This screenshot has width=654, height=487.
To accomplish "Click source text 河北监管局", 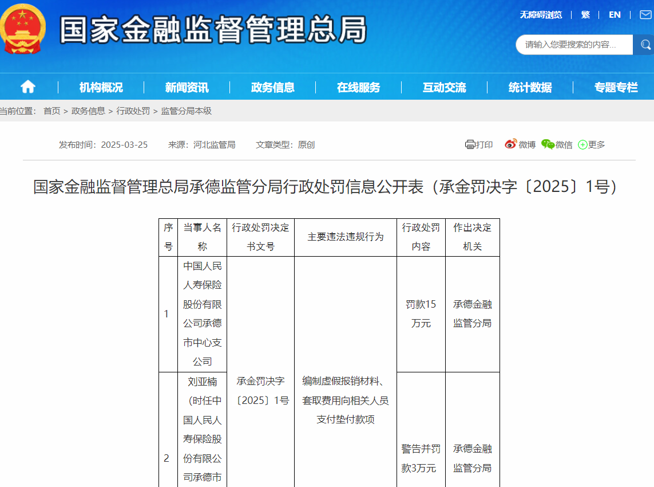I will 215,144.
